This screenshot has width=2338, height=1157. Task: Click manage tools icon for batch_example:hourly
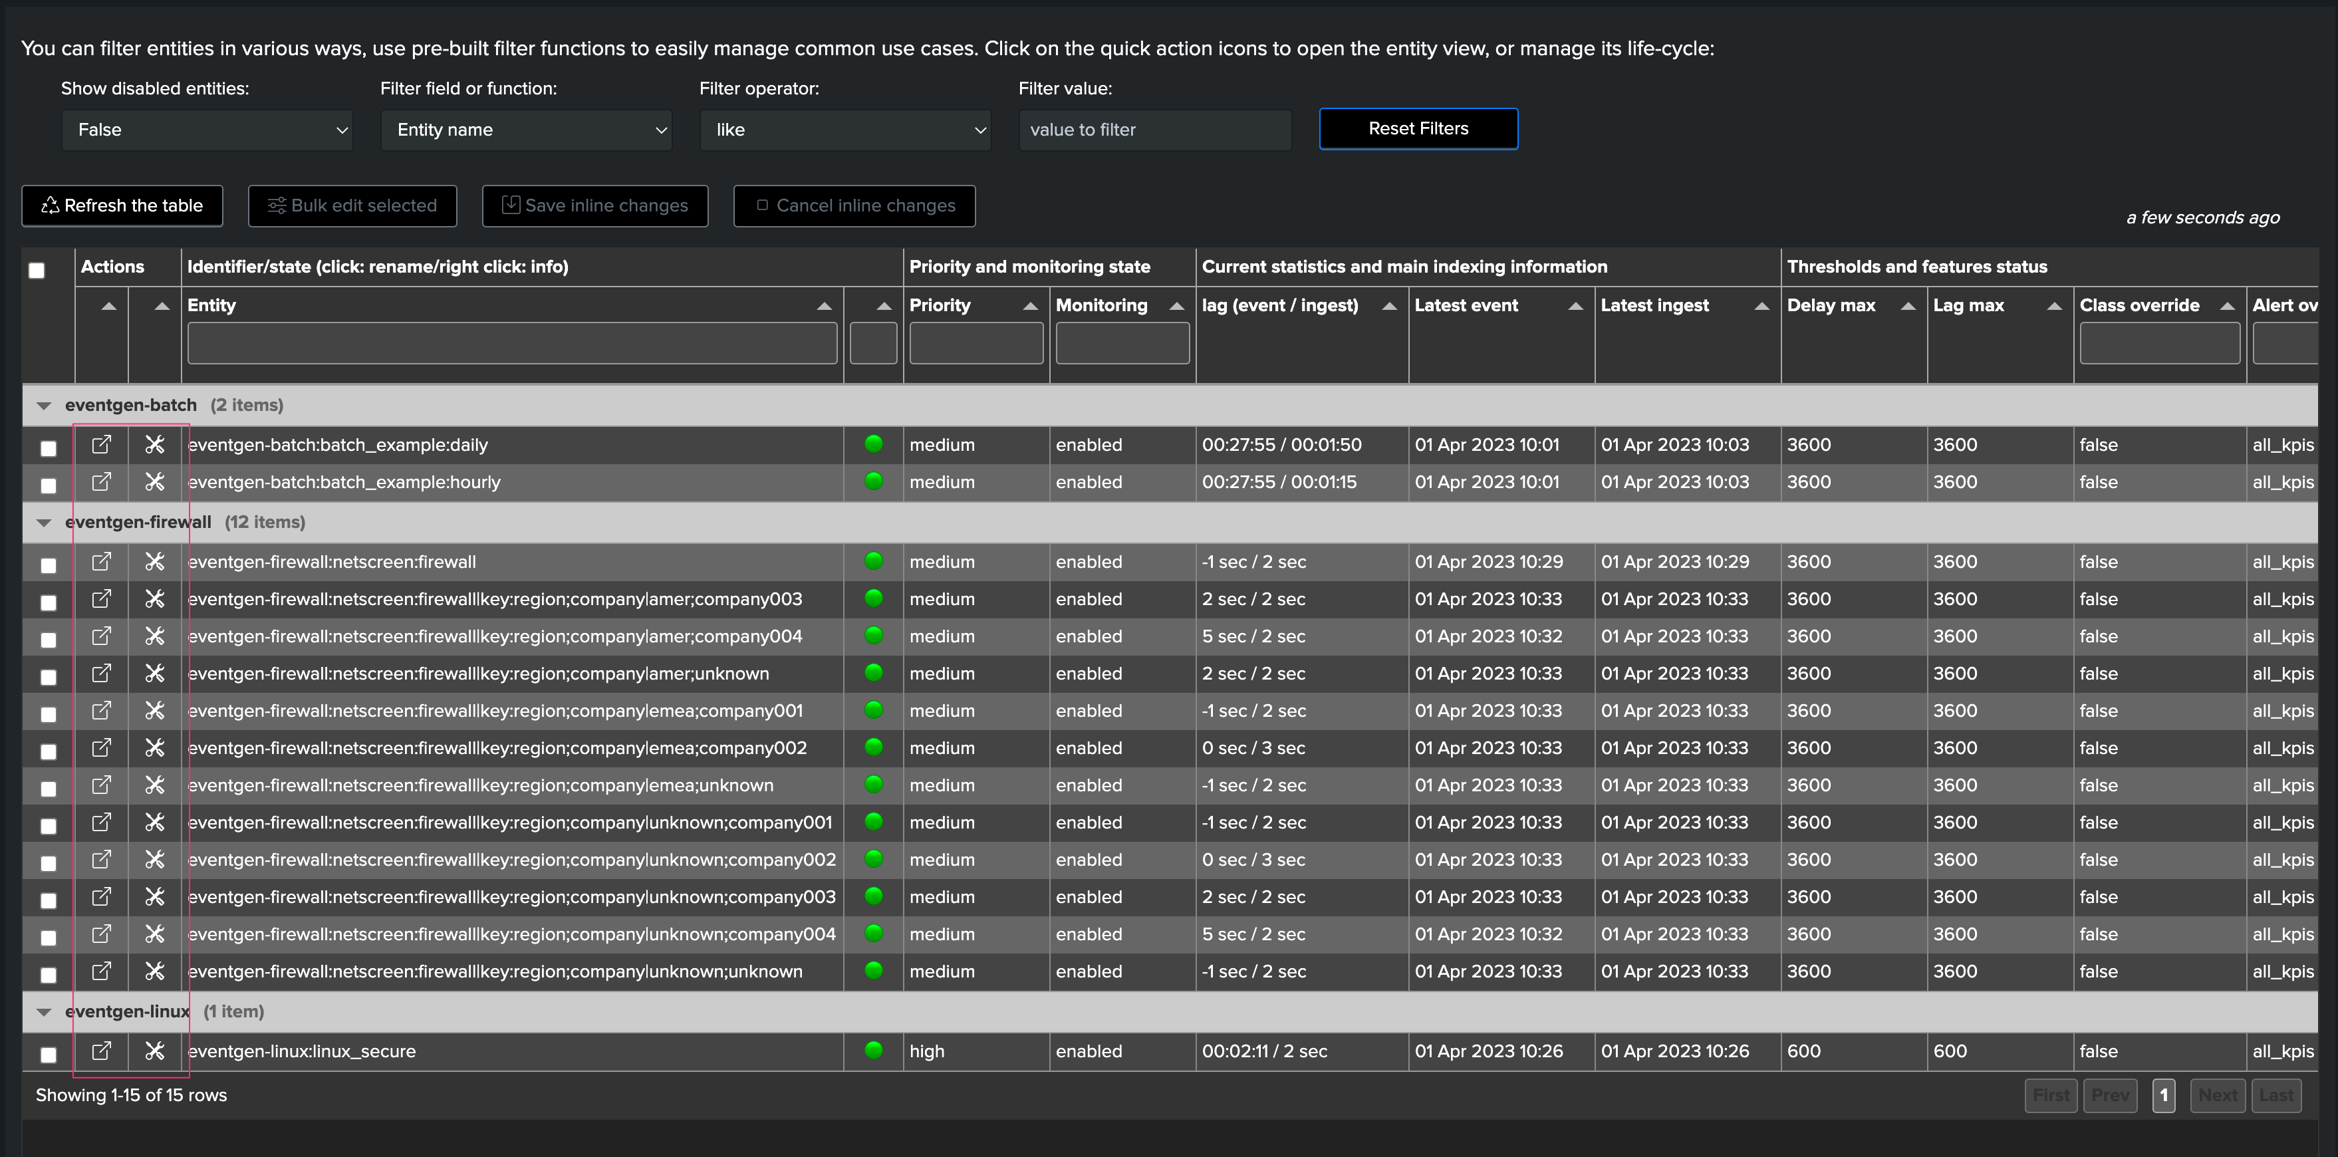(x=155, y=482)
